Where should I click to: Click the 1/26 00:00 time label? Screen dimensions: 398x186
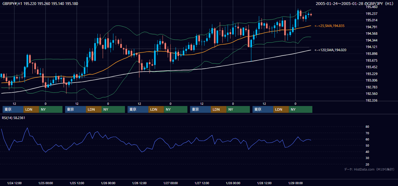[x=108, y=183]
